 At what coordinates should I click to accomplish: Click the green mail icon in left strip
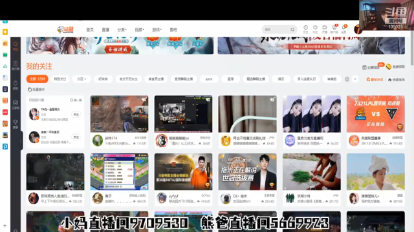click(x=5, y=55)
